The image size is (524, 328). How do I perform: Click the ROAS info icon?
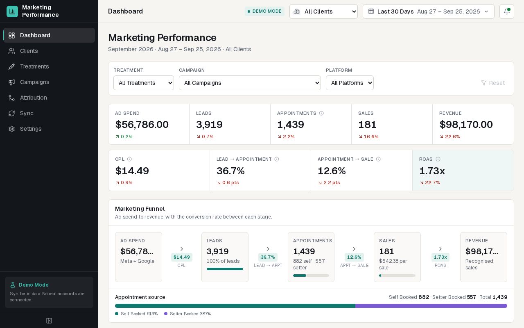point(438,159)
